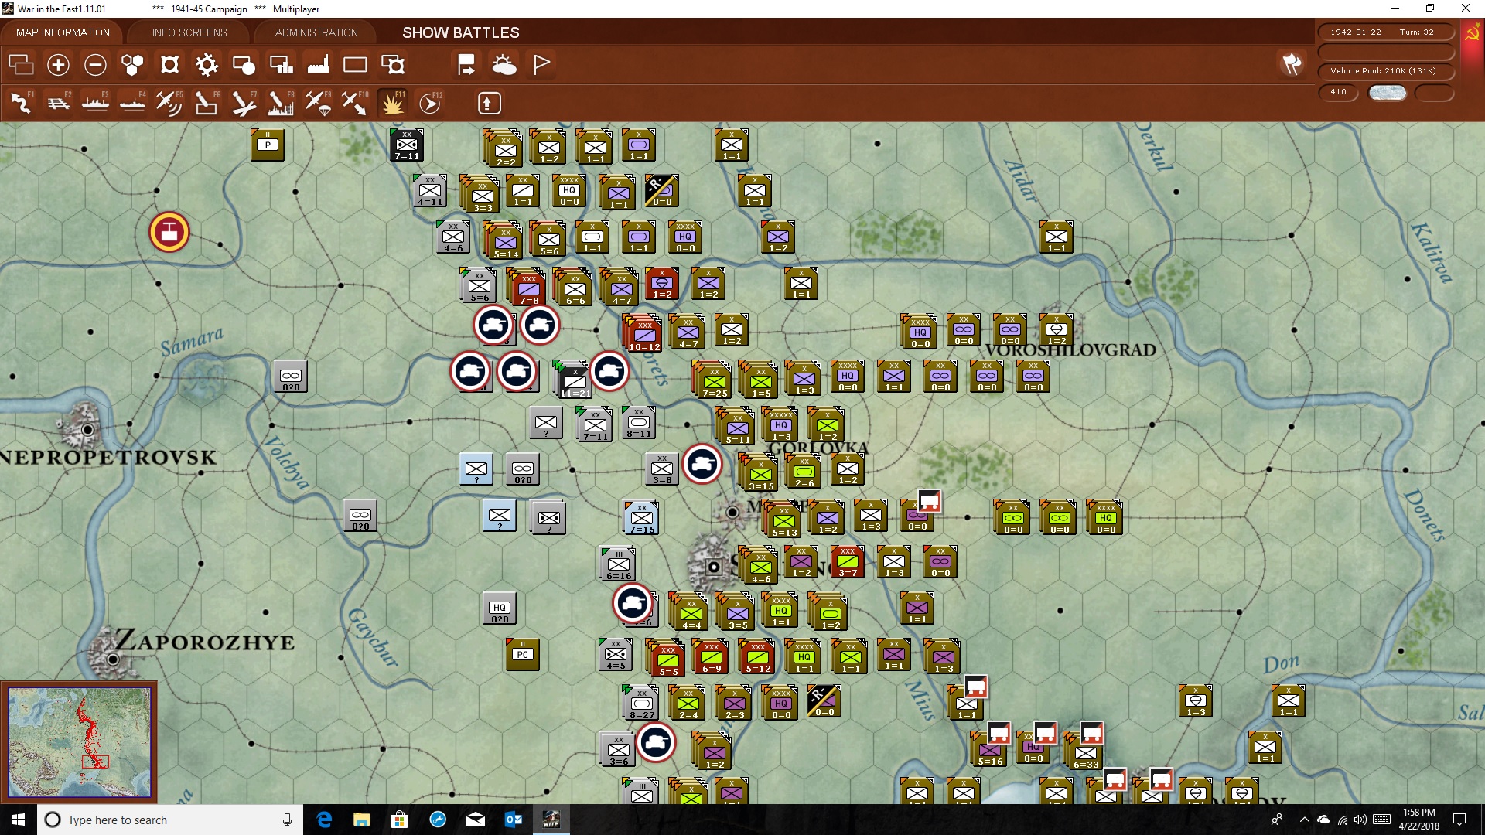This screenshot has height=835, width=1485.
Task: Select F7 bomb airfield mode icon
Action: (244, 102)
